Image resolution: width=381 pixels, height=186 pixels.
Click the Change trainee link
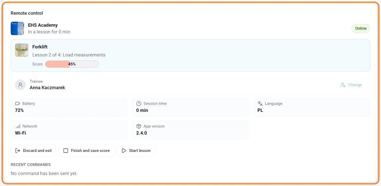351,85
